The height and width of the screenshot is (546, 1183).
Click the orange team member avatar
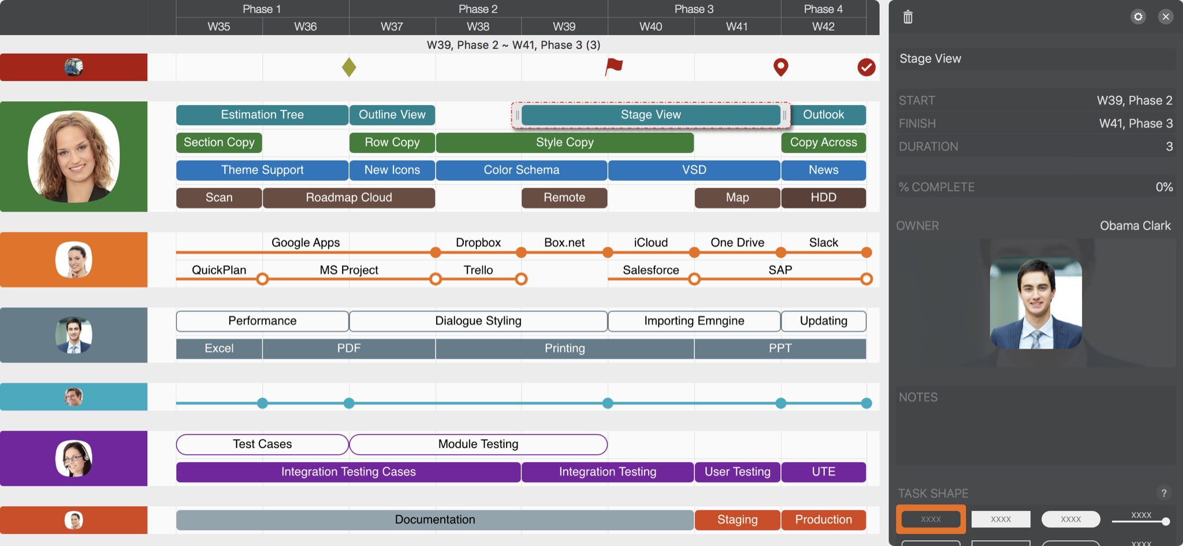(x=73, y=259)
